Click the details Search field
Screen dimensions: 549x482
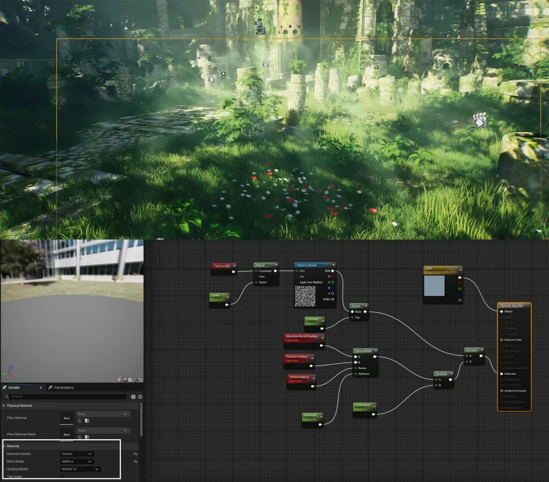pyautogui.click(x=65, y=397)
